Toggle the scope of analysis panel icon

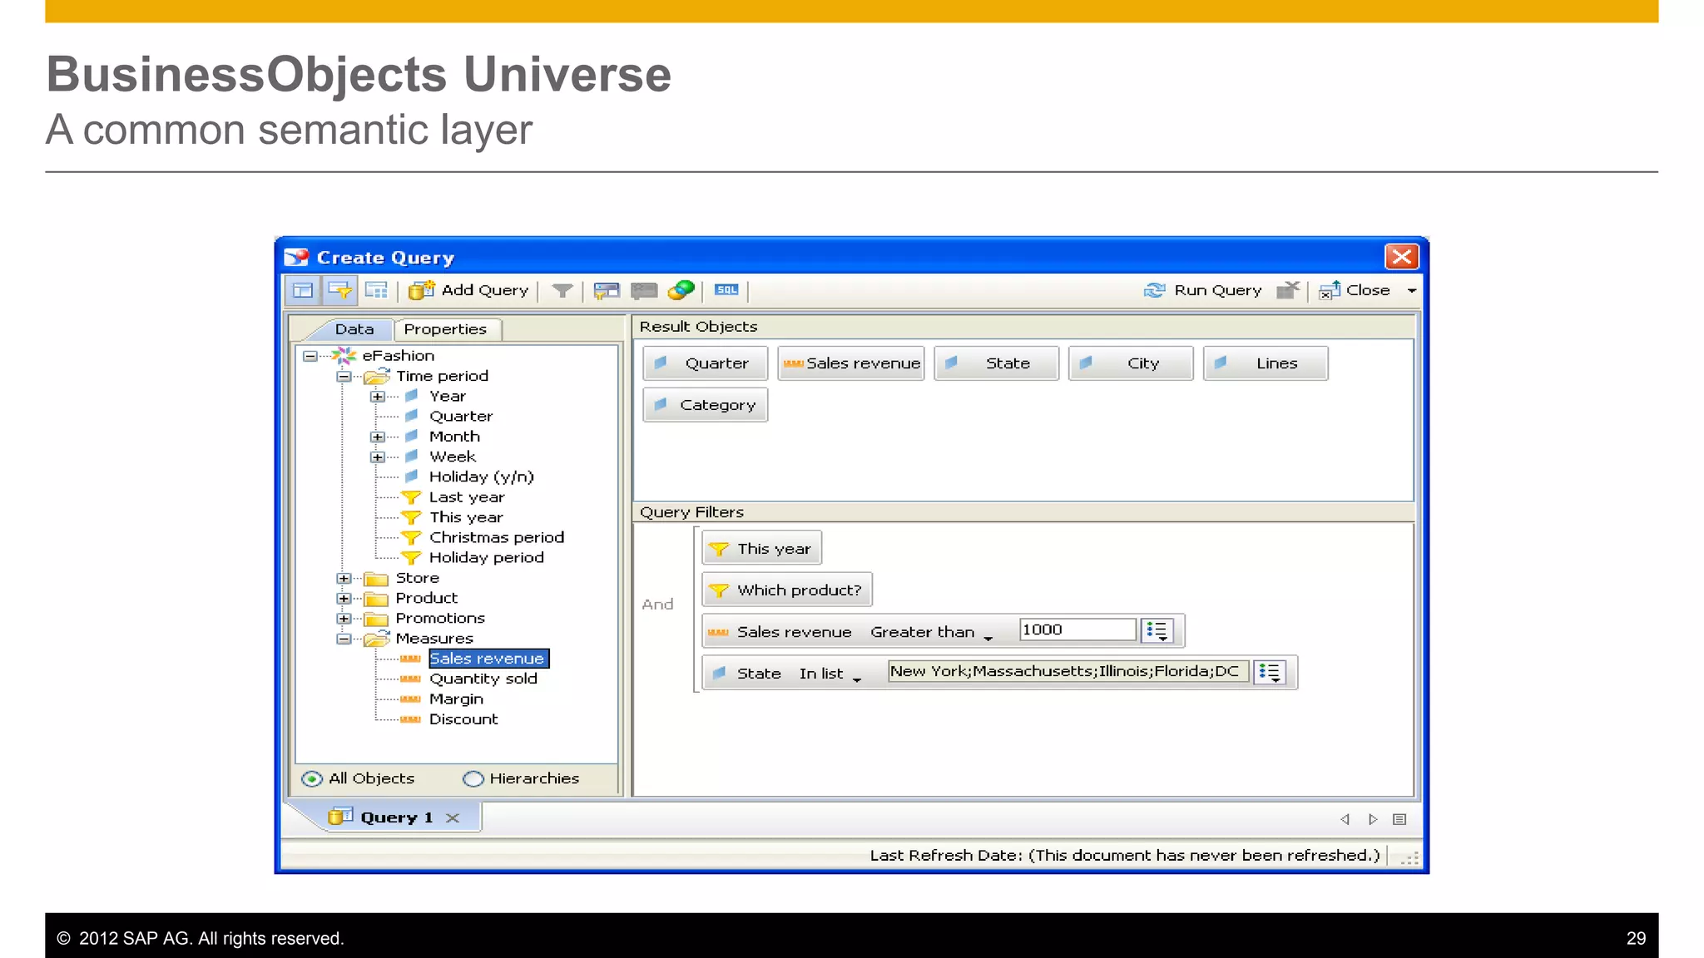(376, 290)
